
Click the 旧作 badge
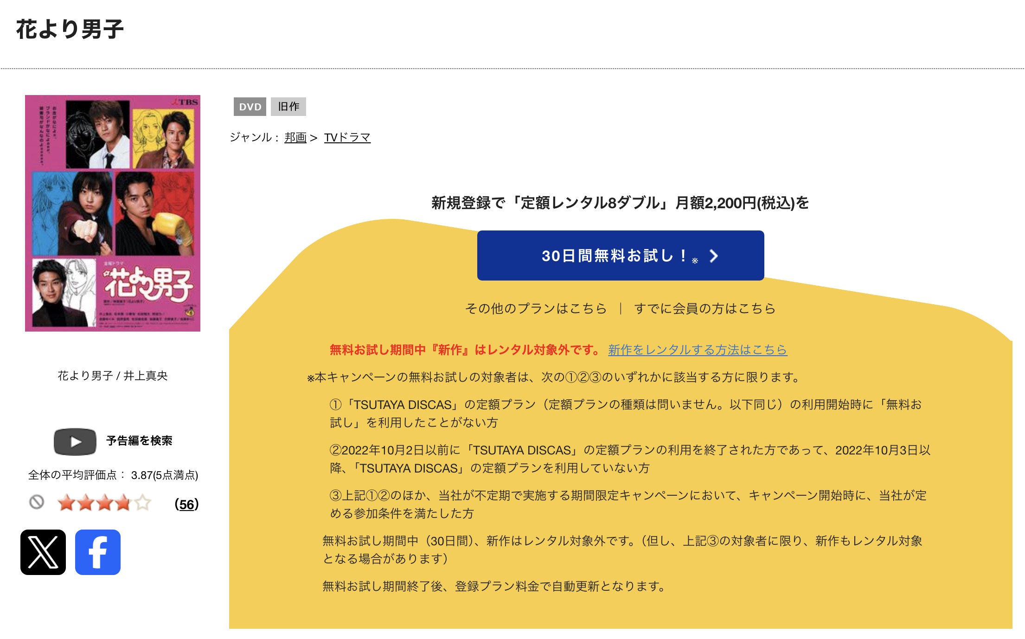pos(288,107)
